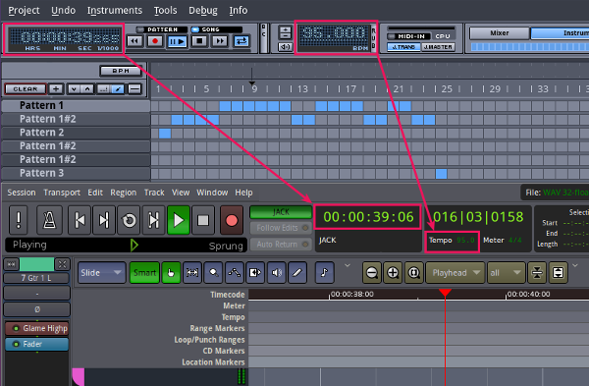Image resolution: width=589 pixels, height=386 pixels.
Task: Select the Audition speaker tool
Action: pos(277,272)
